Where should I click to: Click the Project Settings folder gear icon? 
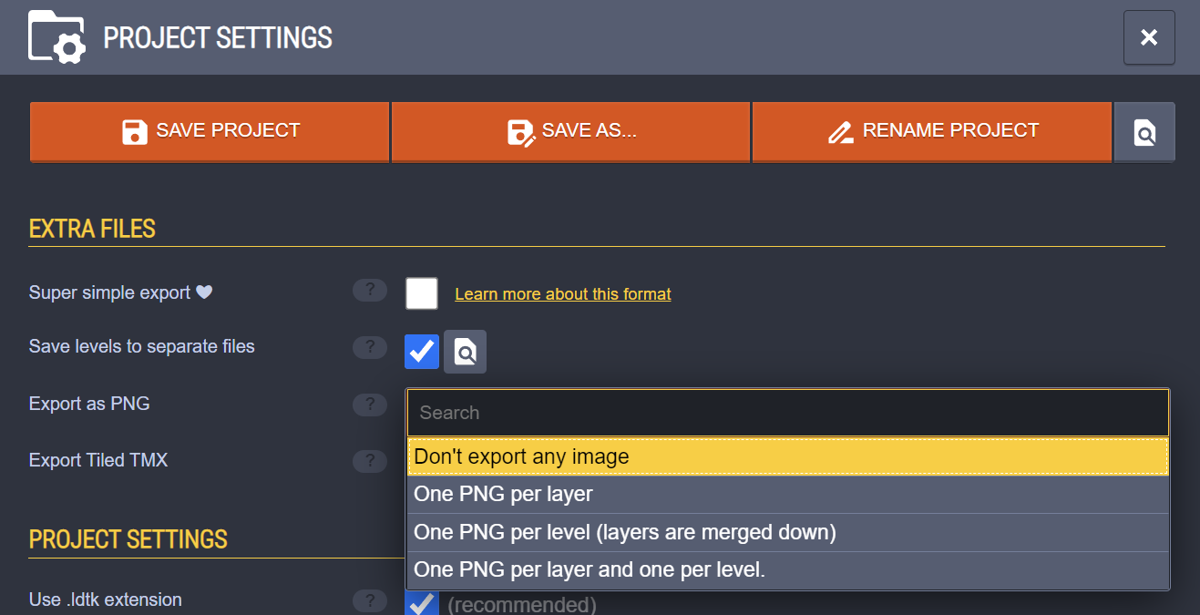pyautogui.click(x=57, y=37)
